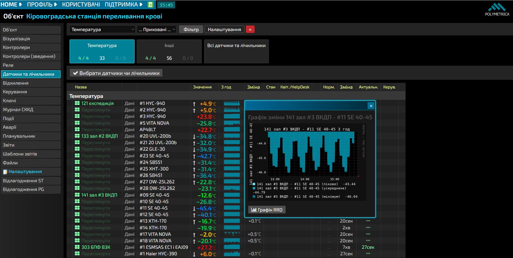
Task: Select the Всі датчики та лічильники tab
Action: point(236,51)
